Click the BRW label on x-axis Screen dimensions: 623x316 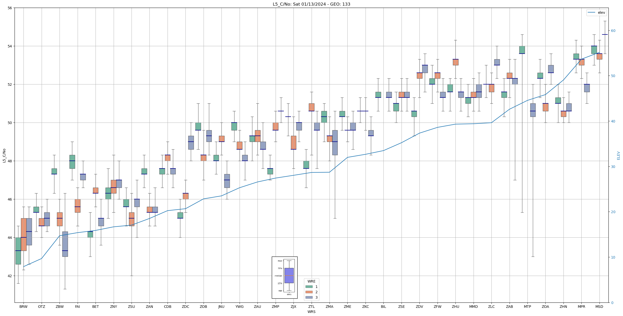tap(23, 307)
